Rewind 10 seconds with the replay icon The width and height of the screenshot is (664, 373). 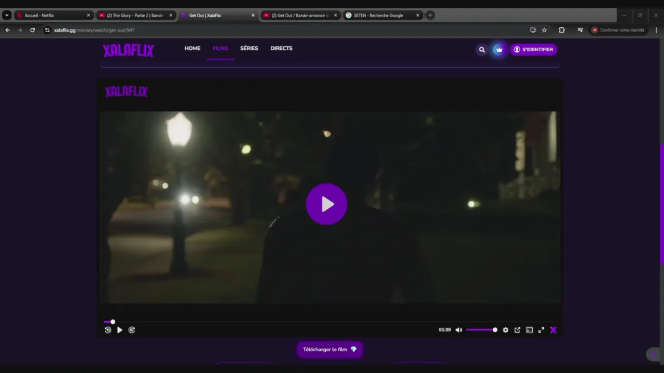(x=108, y=330)
